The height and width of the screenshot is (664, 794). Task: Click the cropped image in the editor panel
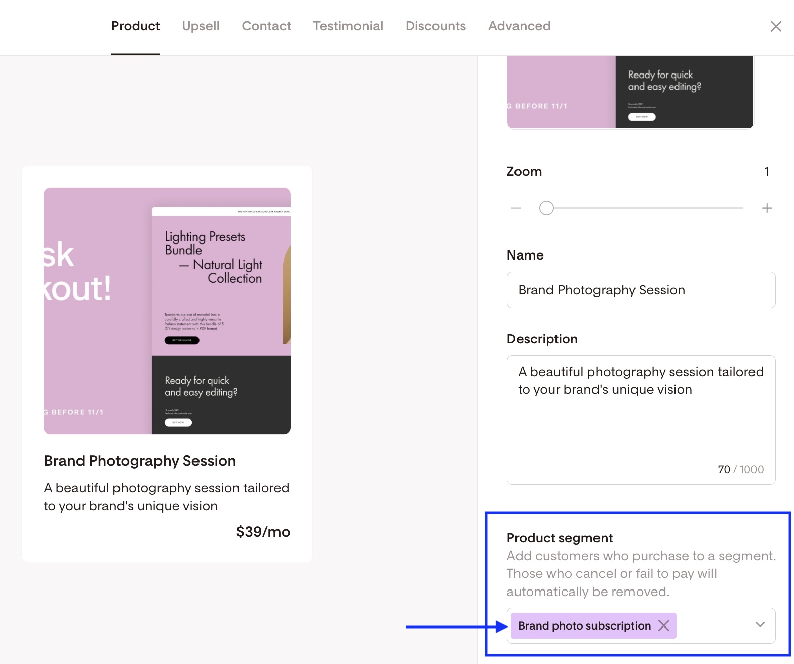click(x=630, y=92)
